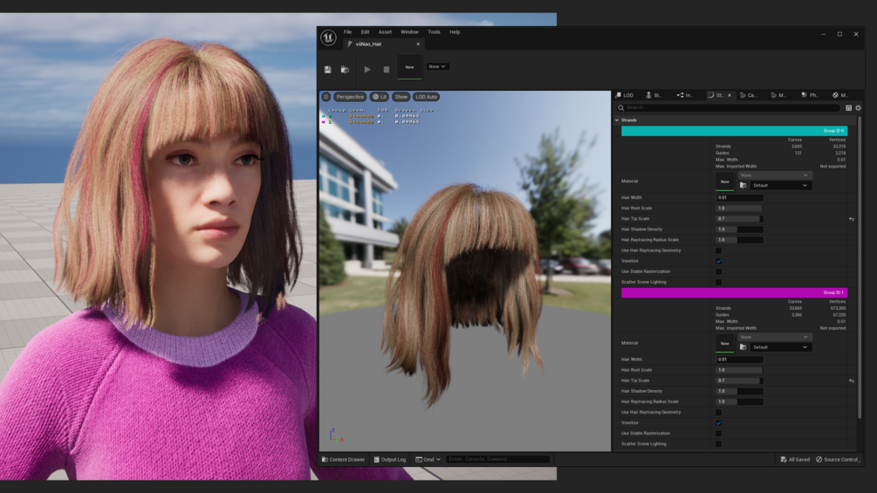Stop simulation with the square icon

[386, 70]
